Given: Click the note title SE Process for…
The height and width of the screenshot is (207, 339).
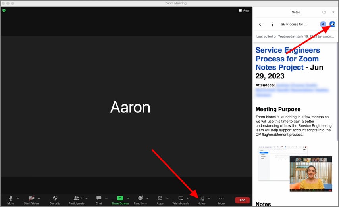Looking at the screenshot, I should pos(294,24).
